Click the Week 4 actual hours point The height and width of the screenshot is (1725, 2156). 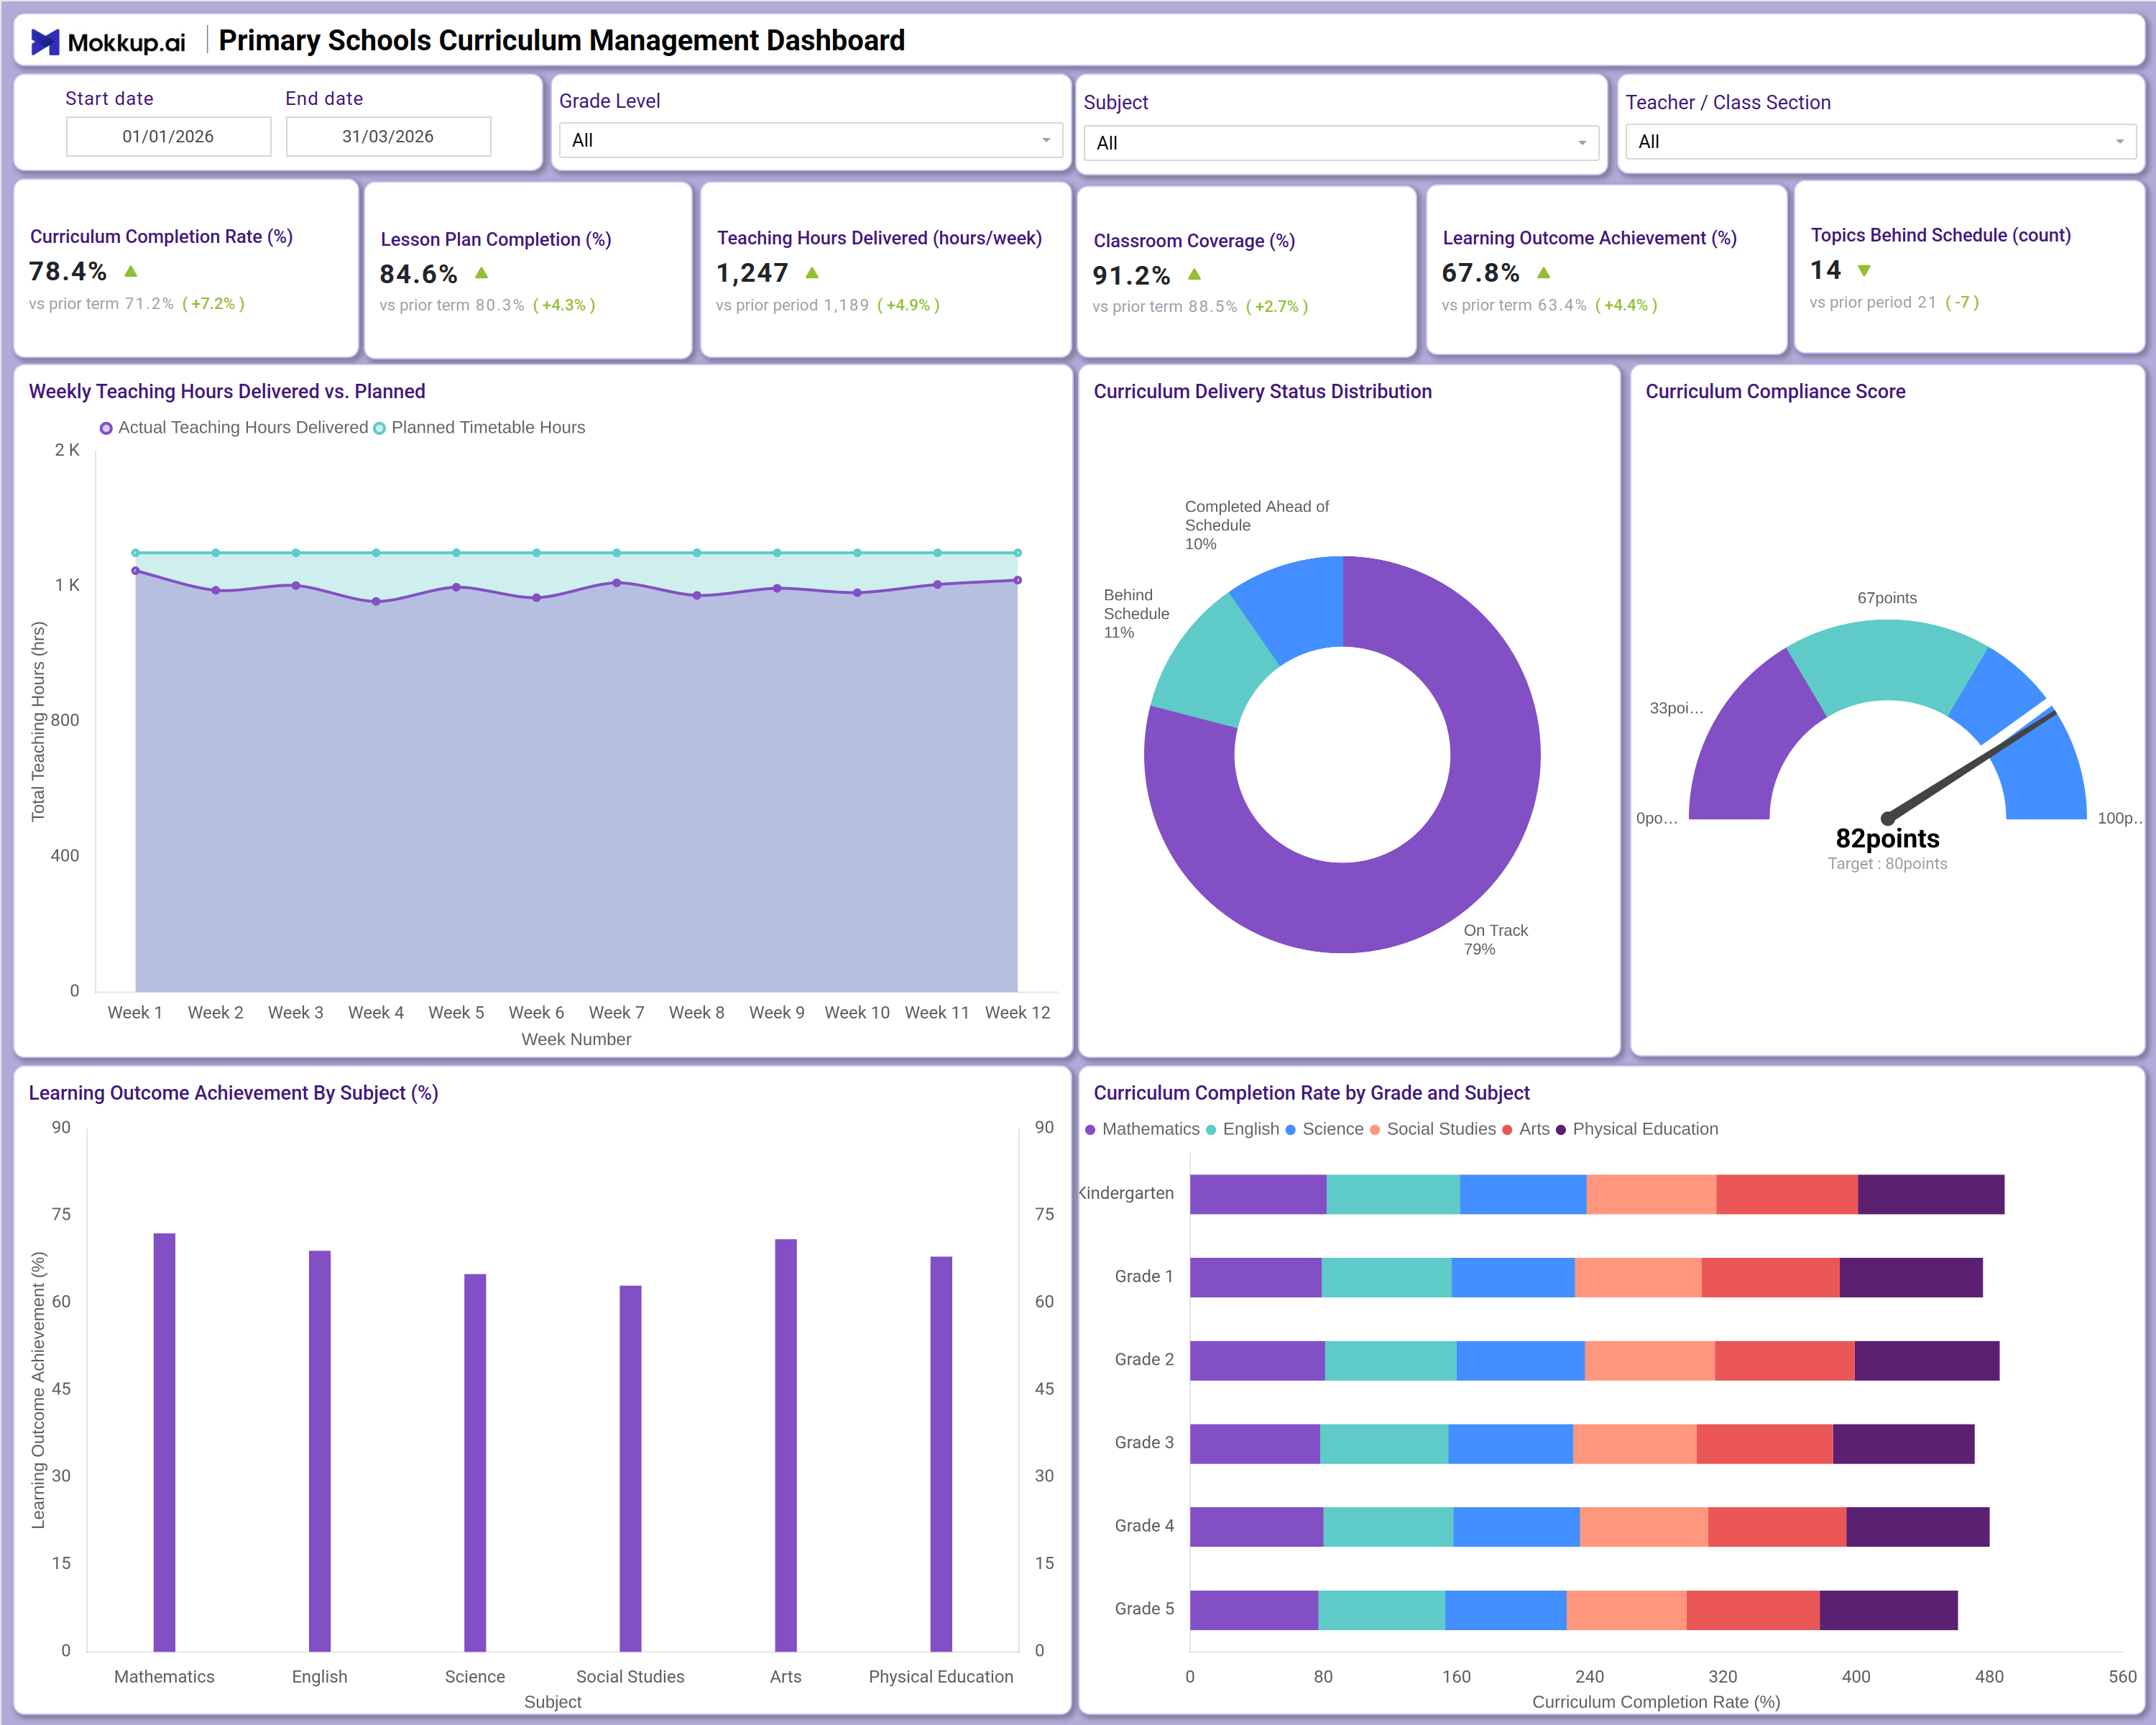(376, 602)
